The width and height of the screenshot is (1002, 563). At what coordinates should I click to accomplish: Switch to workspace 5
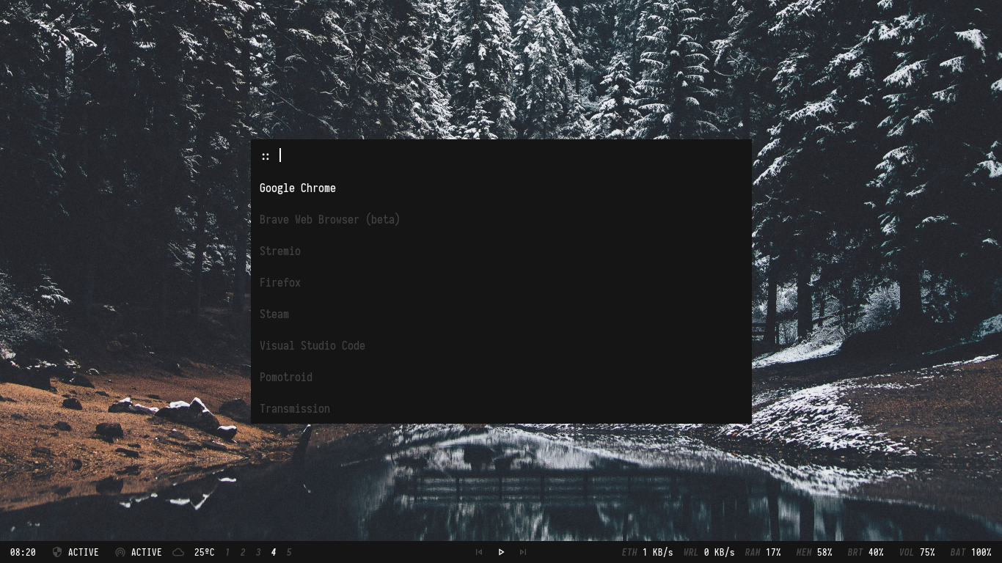(289, 552)
